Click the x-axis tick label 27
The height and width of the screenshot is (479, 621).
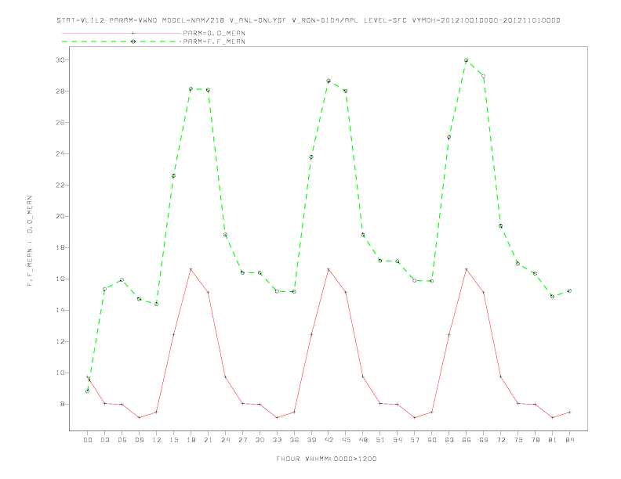[242, 440]
